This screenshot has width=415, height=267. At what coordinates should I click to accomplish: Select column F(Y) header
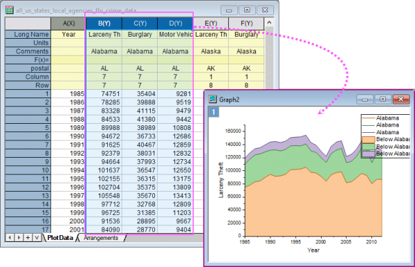(x=246, y=24)
